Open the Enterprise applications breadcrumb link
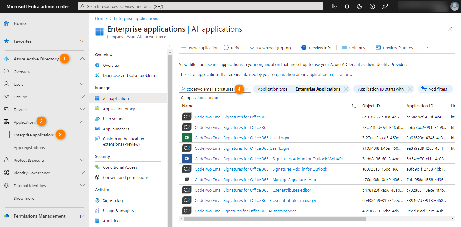This screenshot has height=227, width=461. click(x=136, y=19)
